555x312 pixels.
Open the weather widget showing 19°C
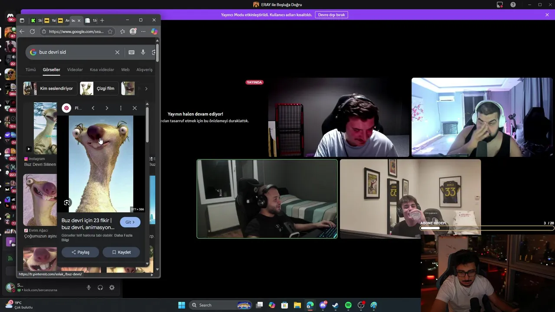(19, 305)
